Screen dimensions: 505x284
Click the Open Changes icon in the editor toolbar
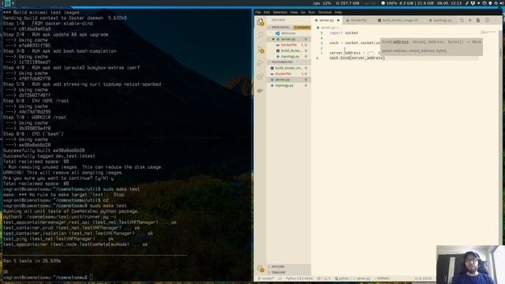[x=462, y=21]
